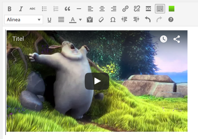Image resolution: width=198 pixels, height=139 pixels.
Task: Click the Watch Later clock icon
Action: (x=164, y=39)
